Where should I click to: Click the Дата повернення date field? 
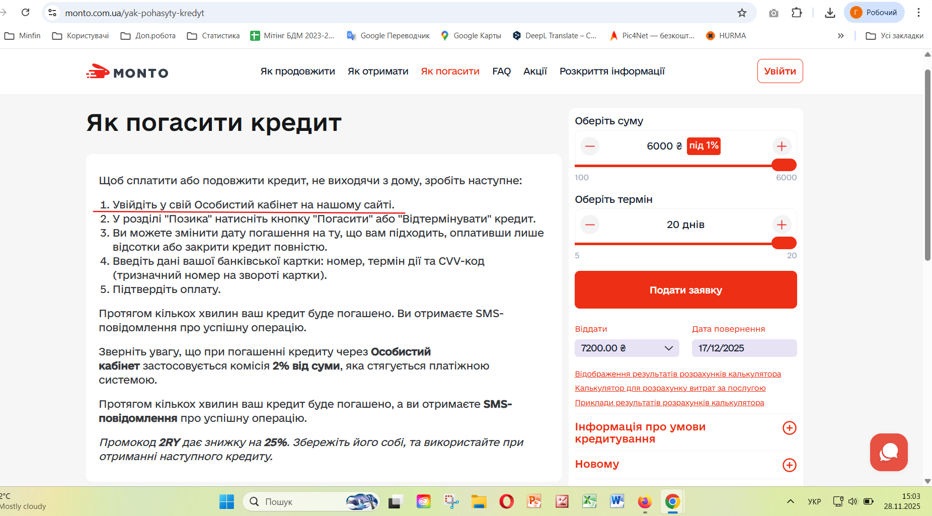pyautogui.click(x=744, y=348)
